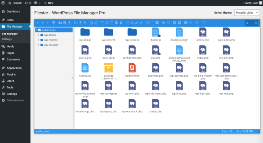Open the A-Z sort options
Image resolution: width=263 pixels, height=143 pixels.
[x=190, y=23]
